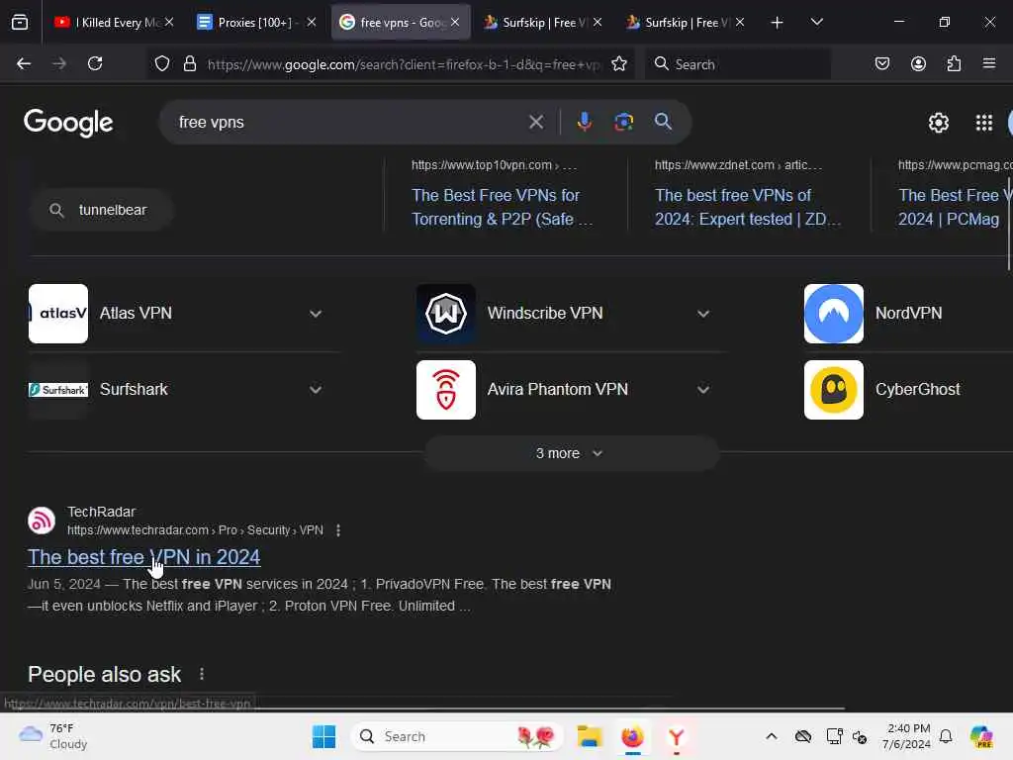Open People also ask options menu

pos(202,674)
